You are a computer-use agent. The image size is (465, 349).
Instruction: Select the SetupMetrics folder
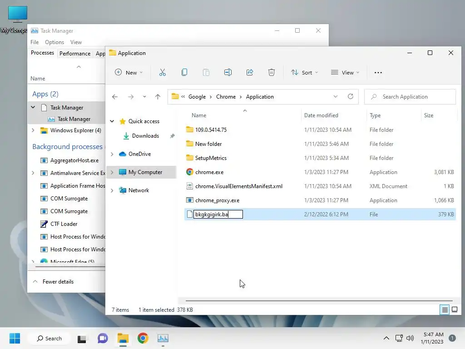211,158
